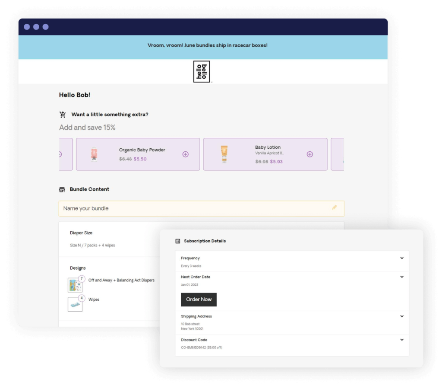Expand the Frequency dropdown
The width and height of the screenshot is (442, 386).
402,258
